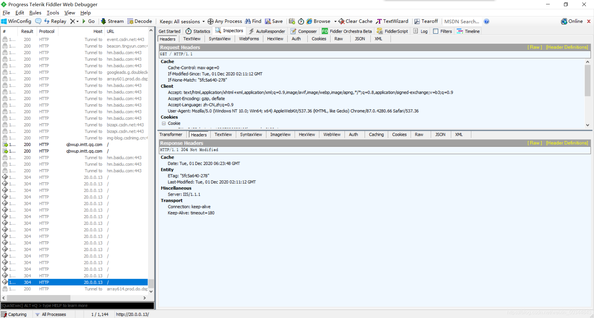The width and height of the screenshot is (594, 318).
Task: Click All Processes filter in status bar
Action: (x=51, y=314)
